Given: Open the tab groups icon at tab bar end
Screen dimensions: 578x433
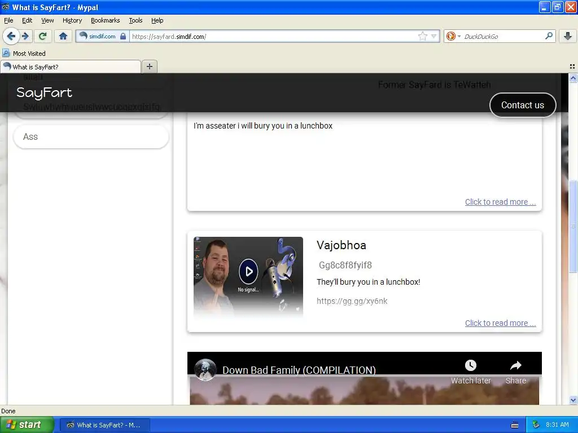Looking at the screenshot, I should 572,67.
